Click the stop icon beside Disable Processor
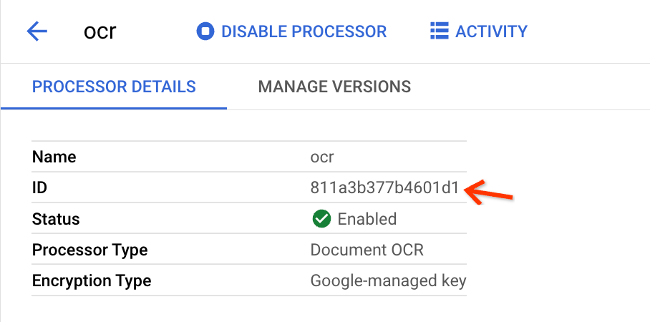This screenshot has height=322, width=650. click(x=205, y=31)
